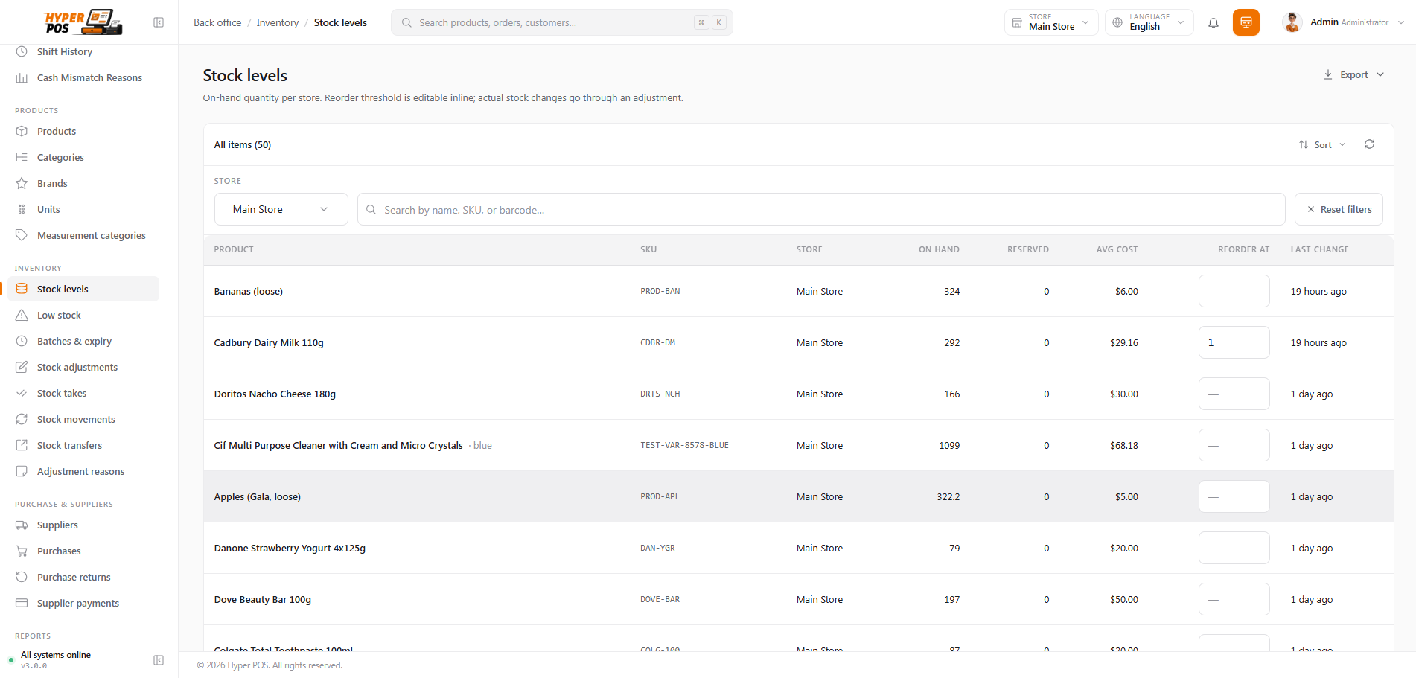The height and width of the screenshot is (678, 1416).
Task: Open the Main Store filter dropdown
Action: (x=281, y=209)
